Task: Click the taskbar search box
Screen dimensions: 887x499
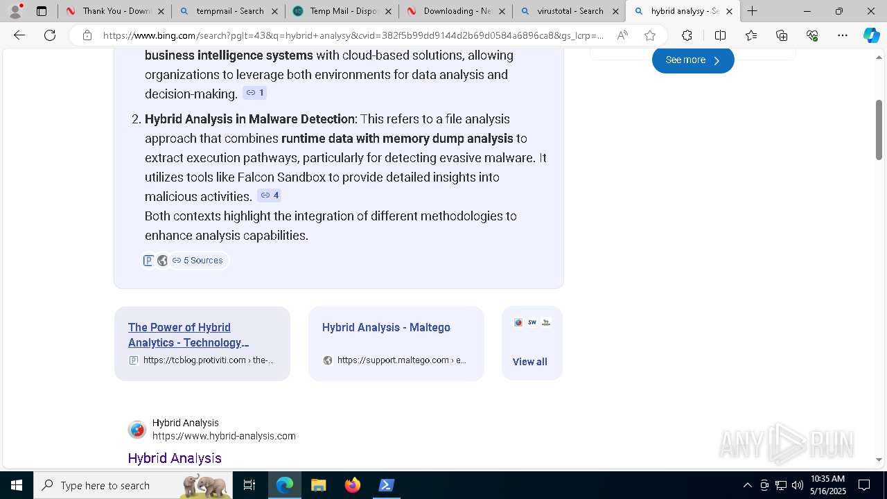Action: 134,485
